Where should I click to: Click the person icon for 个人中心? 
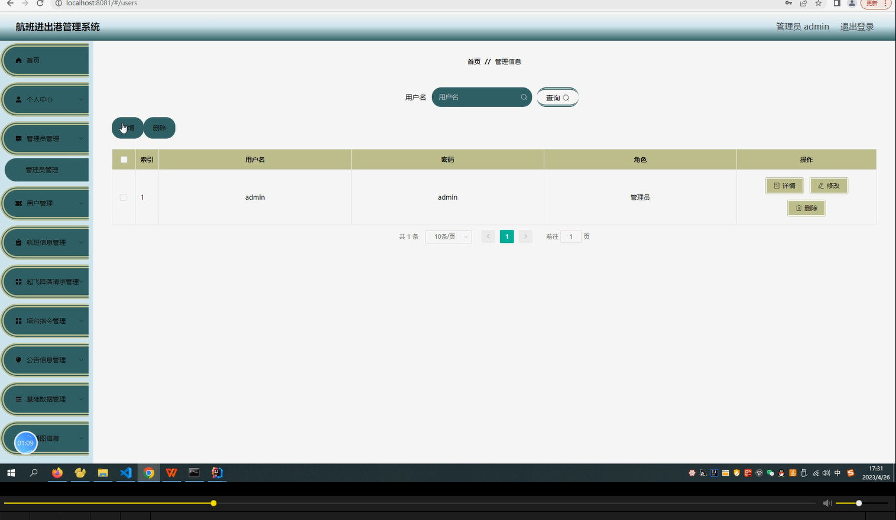[18, 99]
